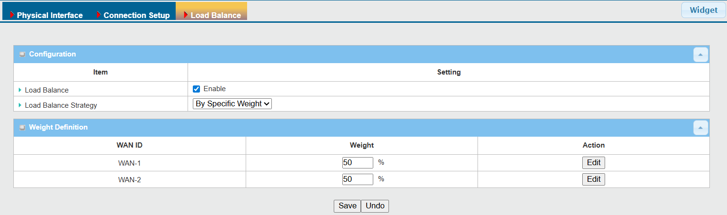Open the Widget button

[x=703, y=10]
